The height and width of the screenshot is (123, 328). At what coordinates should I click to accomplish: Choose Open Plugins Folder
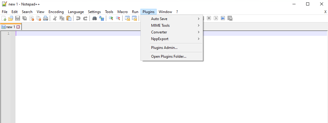171,56
